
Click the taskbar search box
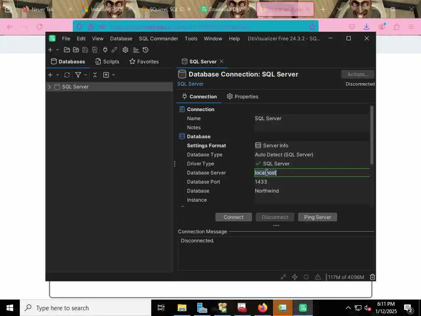(x=86, y=308)
